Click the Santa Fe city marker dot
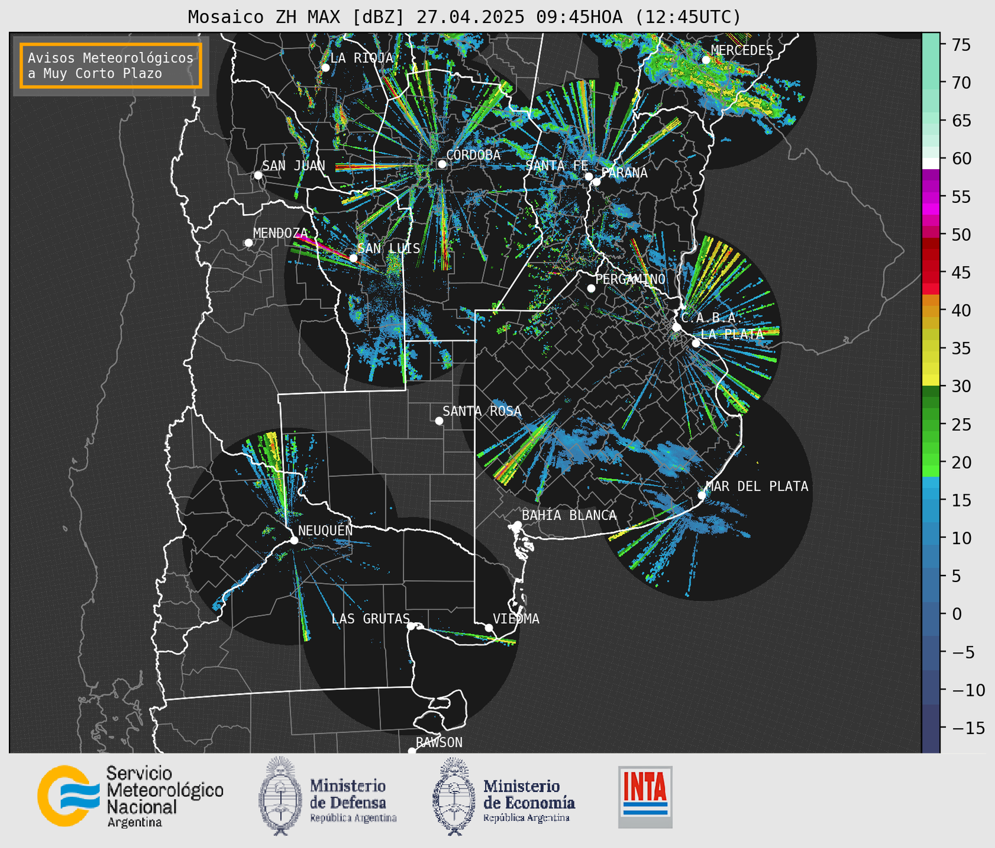Image resolution: width=995 pixels, height=848 pixels. point(589,176)
